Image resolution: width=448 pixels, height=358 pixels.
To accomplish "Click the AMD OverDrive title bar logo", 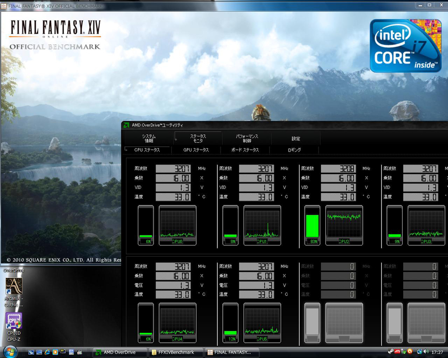I will 127,125.
